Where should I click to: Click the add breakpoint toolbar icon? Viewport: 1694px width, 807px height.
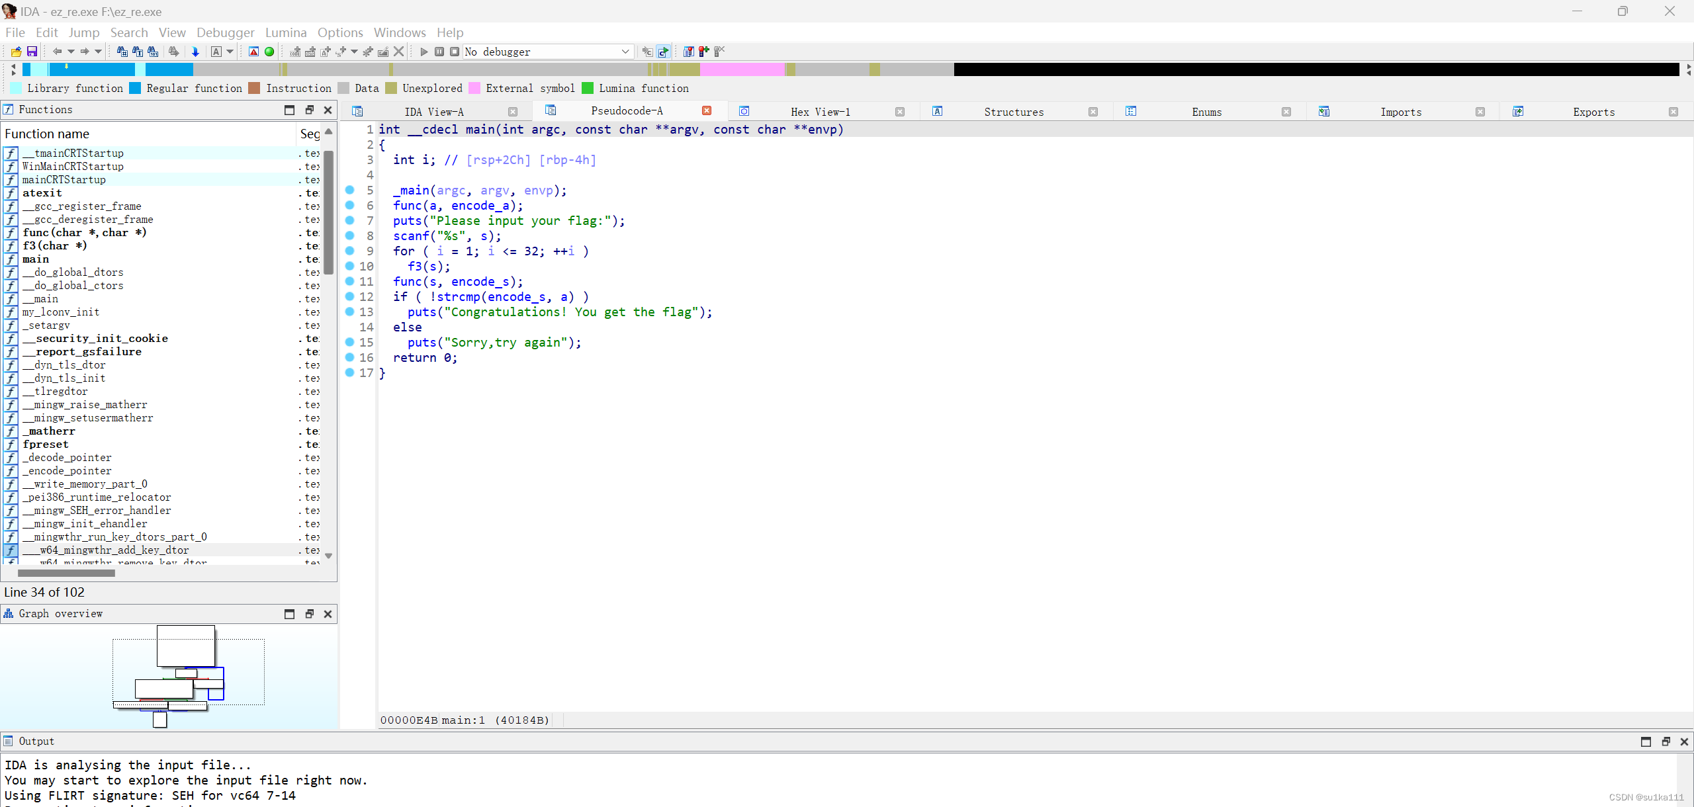703,51
